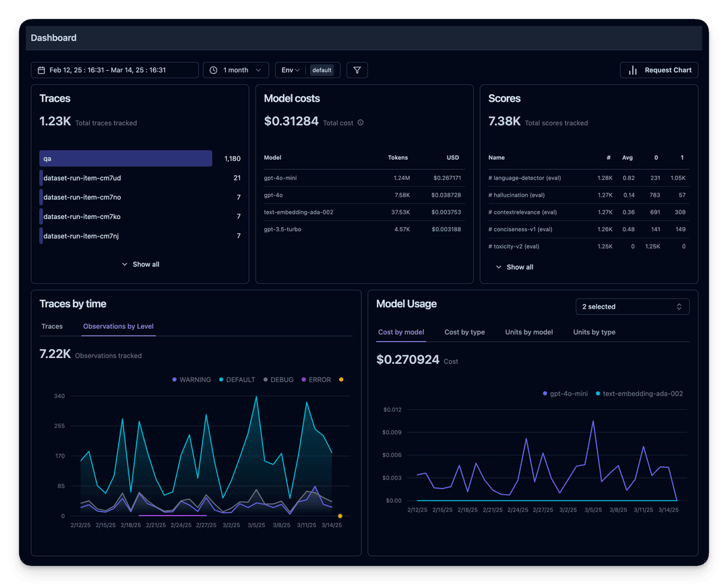Click dataset-run-item-cm7no trace row
This screenshot has height=585, width=728.
pos(140,197)
